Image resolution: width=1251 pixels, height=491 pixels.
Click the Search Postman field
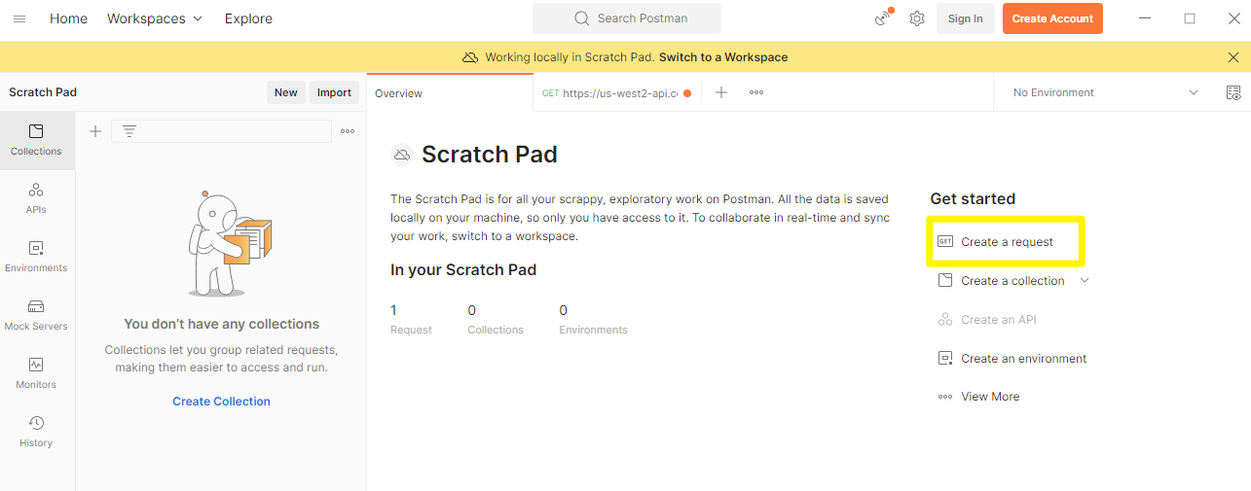[x=627, y=18]
